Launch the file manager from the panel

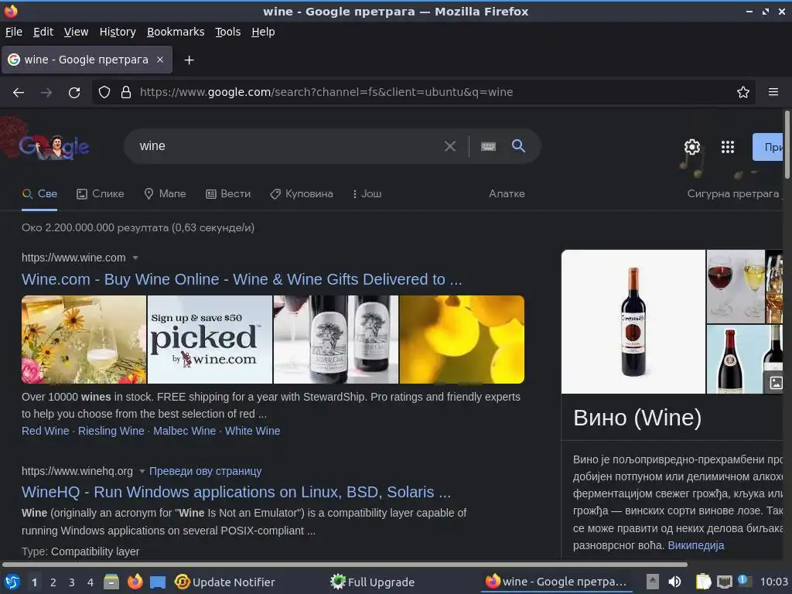point(111,582)
